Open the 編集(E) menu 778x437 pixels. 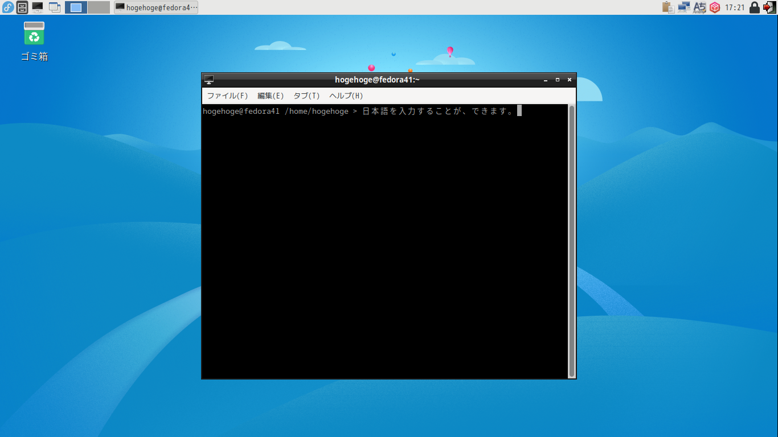[x=270, y=96]
